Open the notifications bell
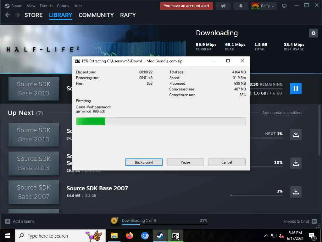This screenshot has width=322, height=242. point(241,6)
